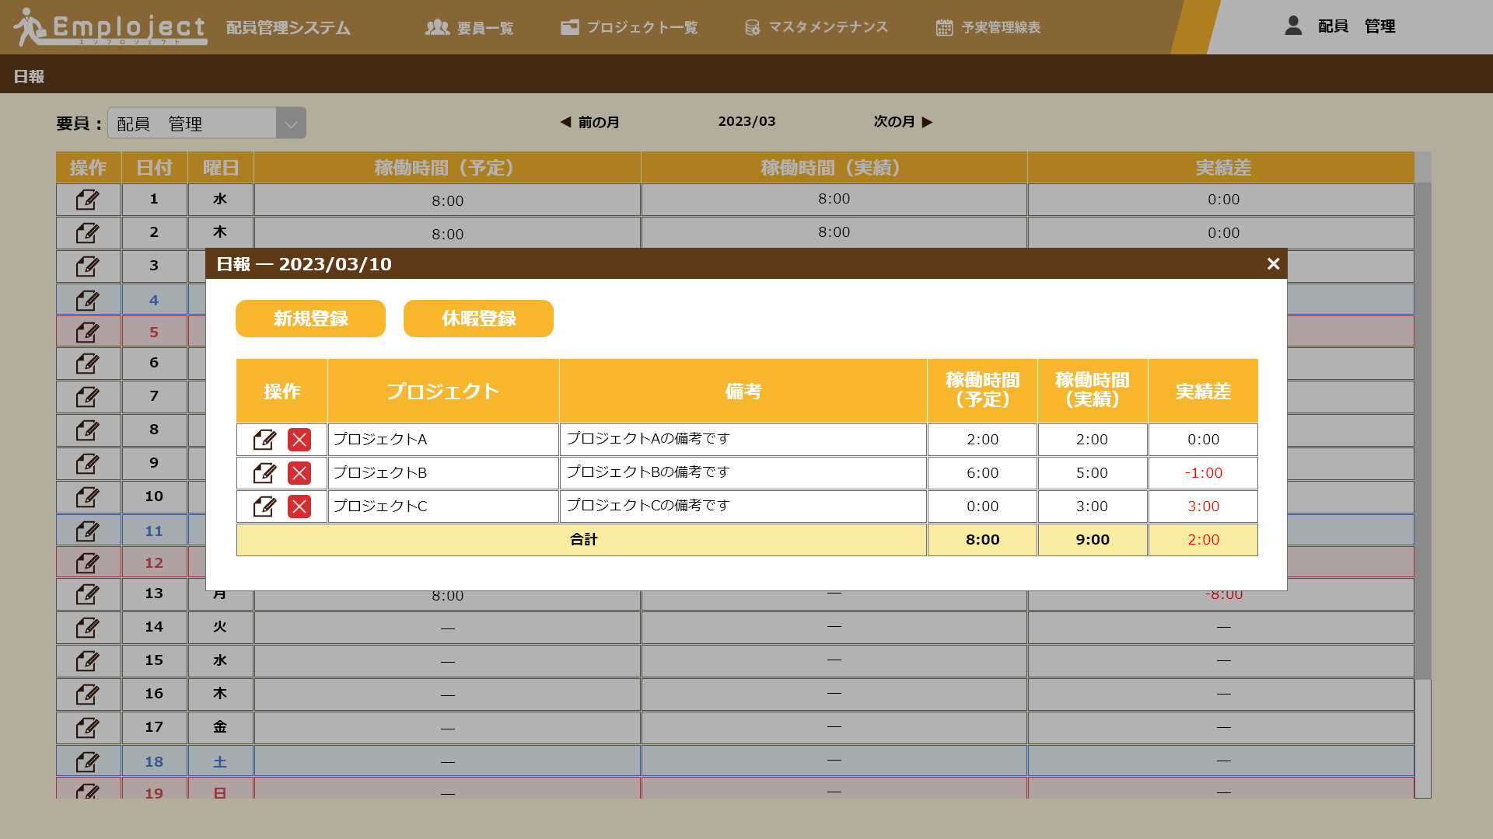The height and width of the screenshot is (839, 1493).
Task: Open edit icon for day 2
Action: point(88,233)
